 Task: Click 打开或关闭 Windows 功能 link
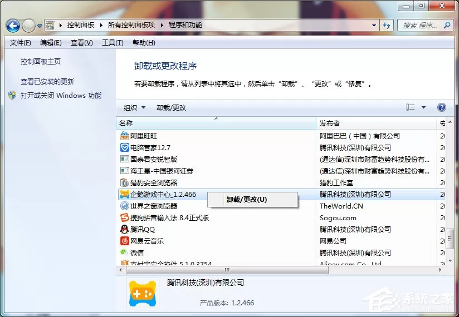[61, 96]
